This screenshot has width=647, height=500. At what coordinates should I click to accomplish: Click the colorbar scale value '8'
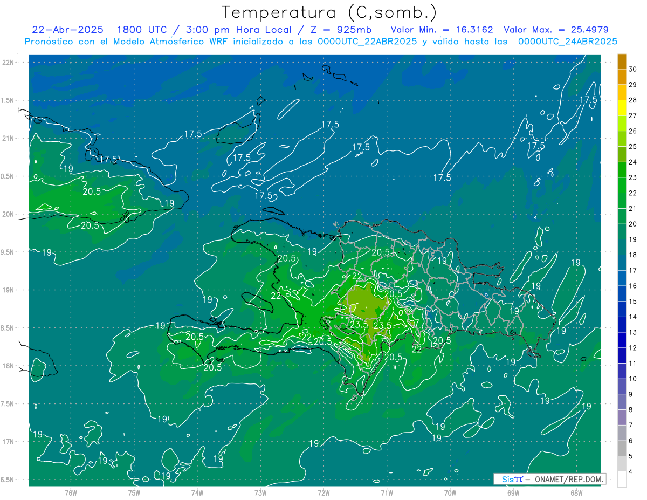631,410
